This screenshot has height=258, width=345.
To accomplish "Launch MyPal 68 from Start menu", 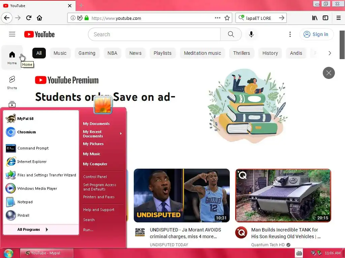I will coord(41,119).
